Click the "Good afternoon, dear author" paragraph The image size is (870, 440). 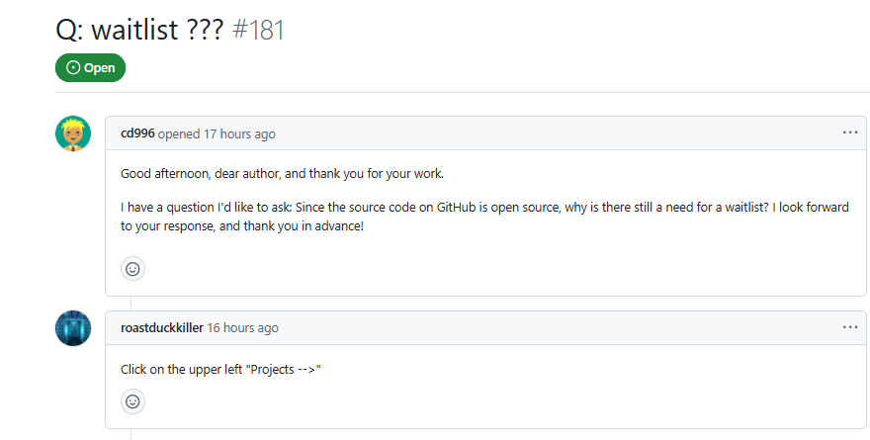(282, 174)
